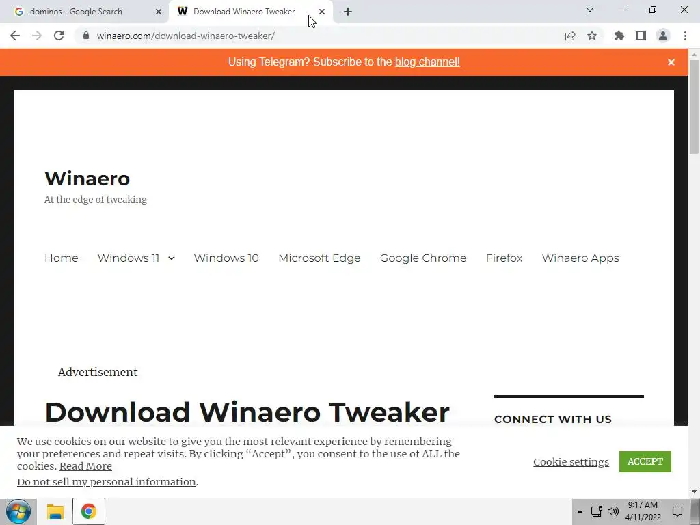Open the Extensions puzzle icon
This screenshot has height=525, width=700.
[619, 36]
